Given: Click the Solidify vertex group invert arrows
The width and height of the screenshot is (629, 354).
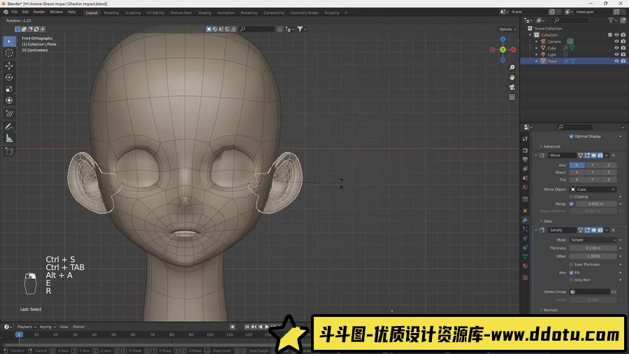Looking at the screenshot, I should click(x=614, y=292).
